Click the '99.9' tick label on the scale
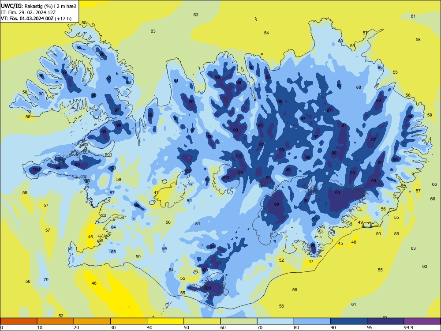441x331 pixels. 408,327
